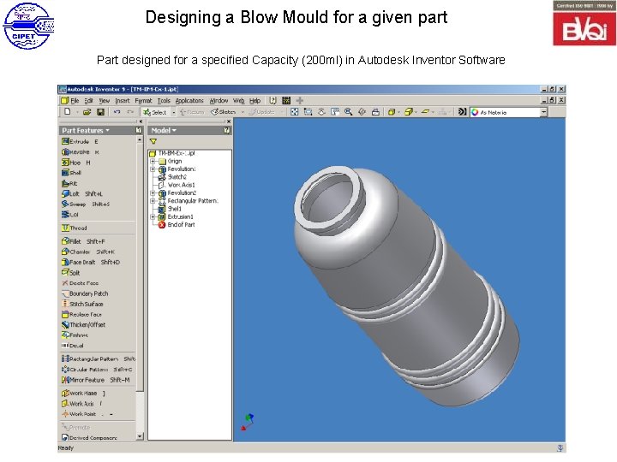Select the Work Point tool

point(87,414)
